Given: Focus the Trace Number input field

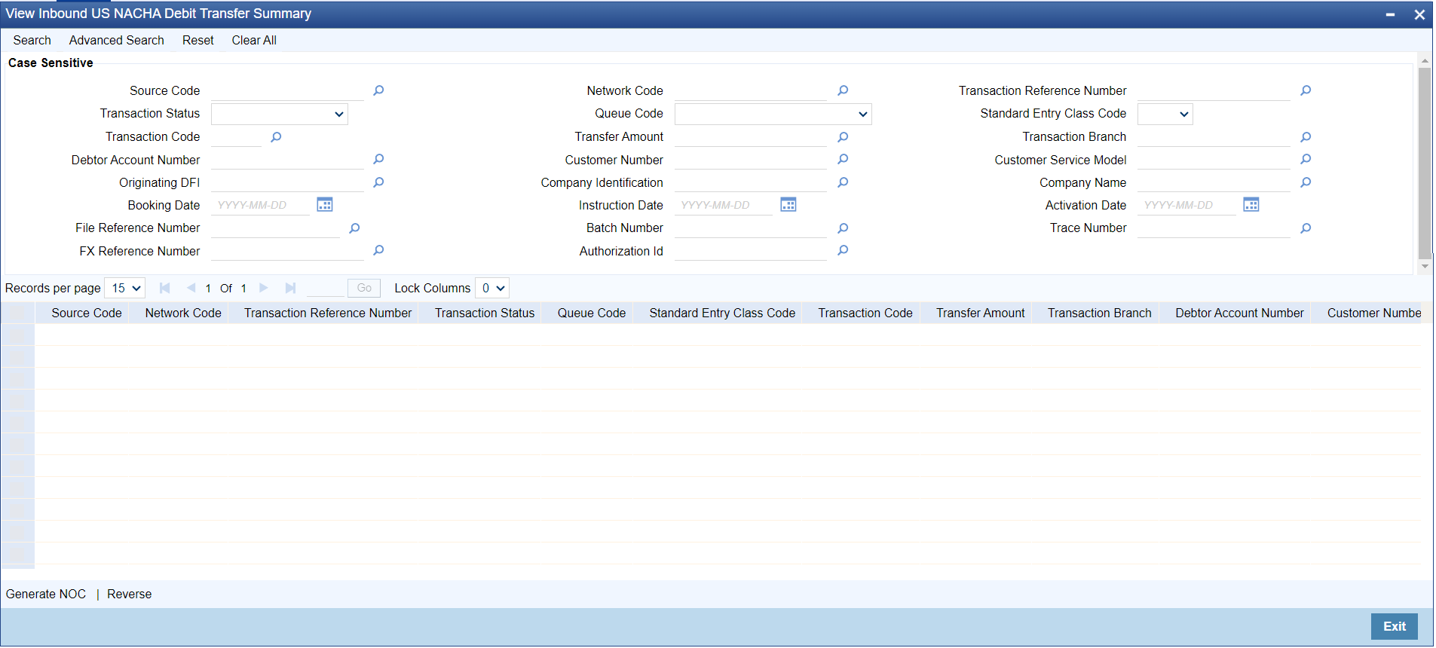Looking at the screenshot, I should coord(1214,228).
